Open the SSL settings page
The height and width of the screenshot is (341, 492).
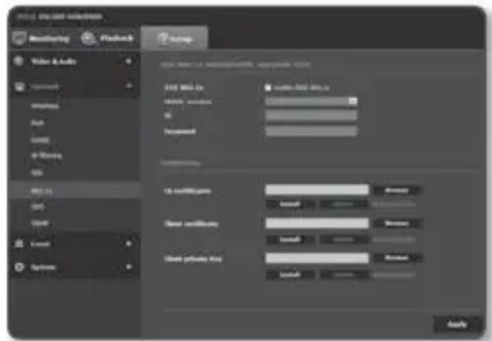(37, 173)
